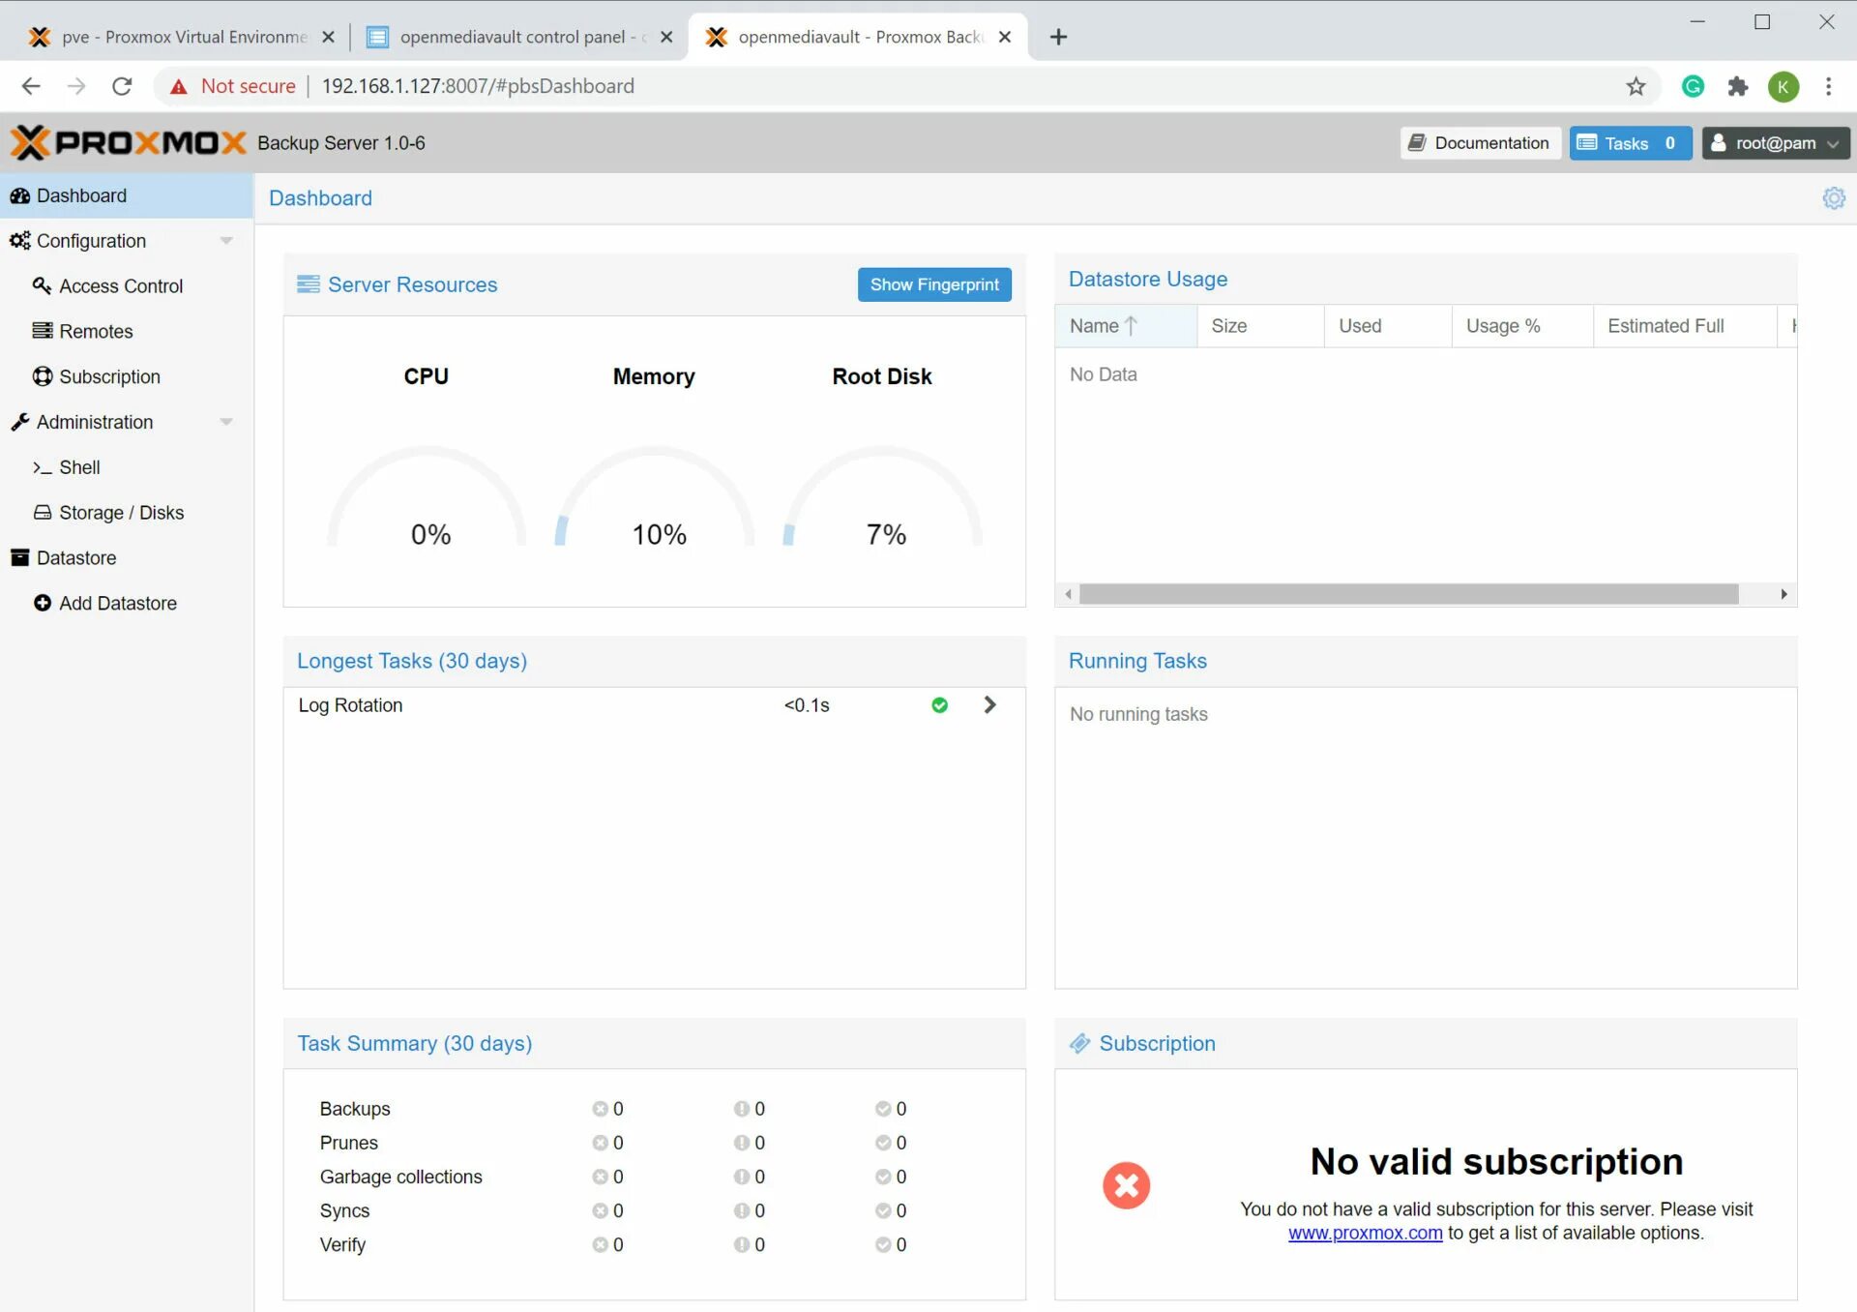The image size is (1857, 1312).
Task: Bookmark this page with star icon
Action: [1636, 86]
